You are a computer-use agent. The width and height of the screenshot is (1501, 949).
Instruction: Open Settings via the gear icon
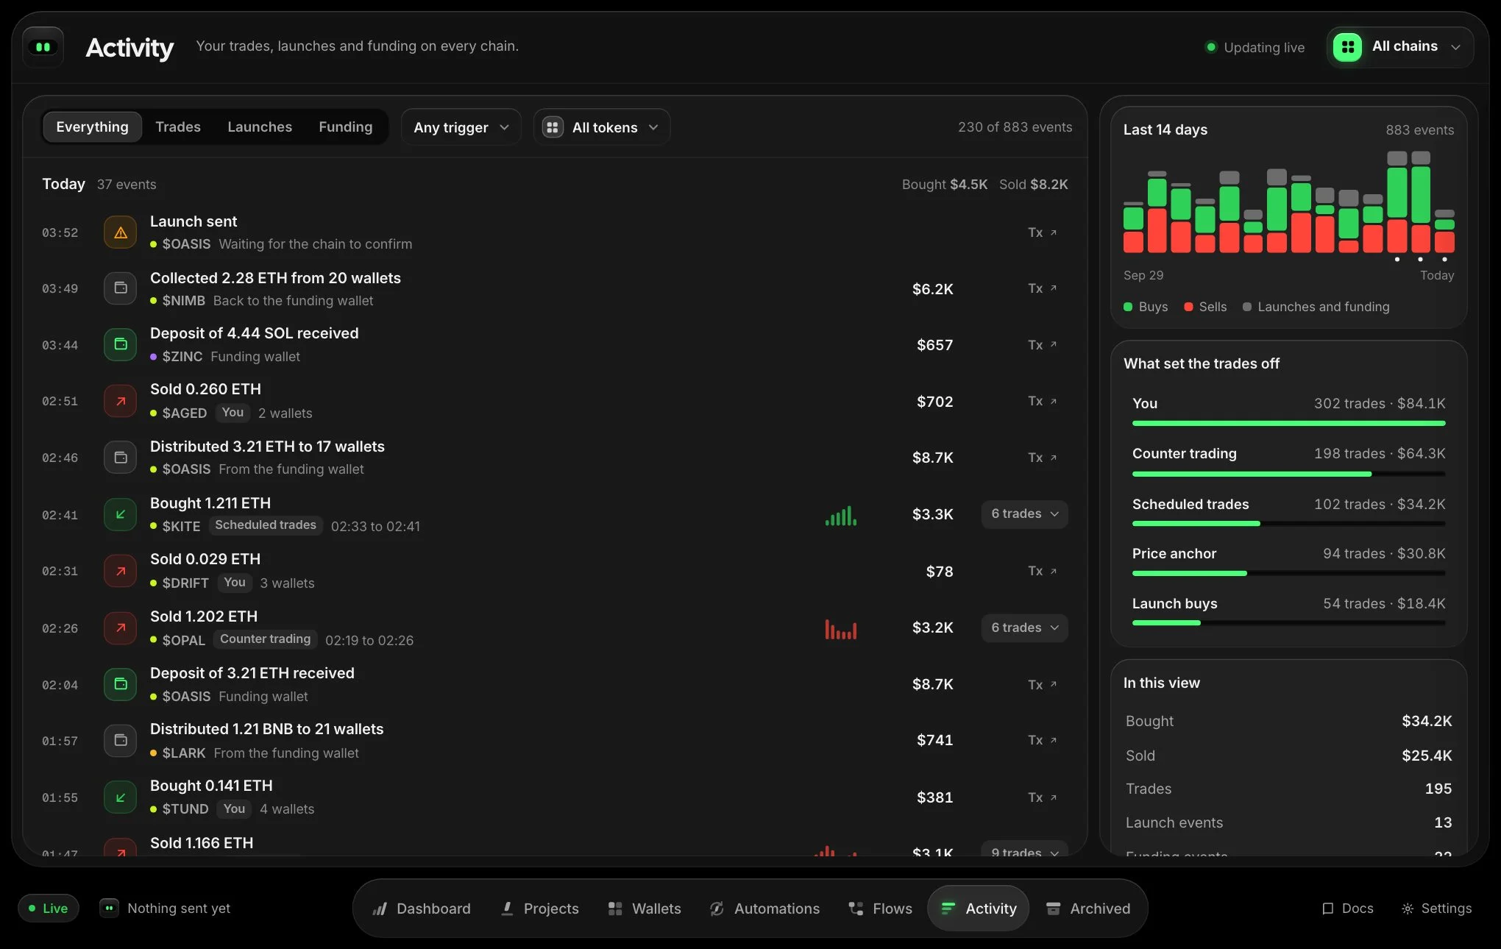(1407, 909)
